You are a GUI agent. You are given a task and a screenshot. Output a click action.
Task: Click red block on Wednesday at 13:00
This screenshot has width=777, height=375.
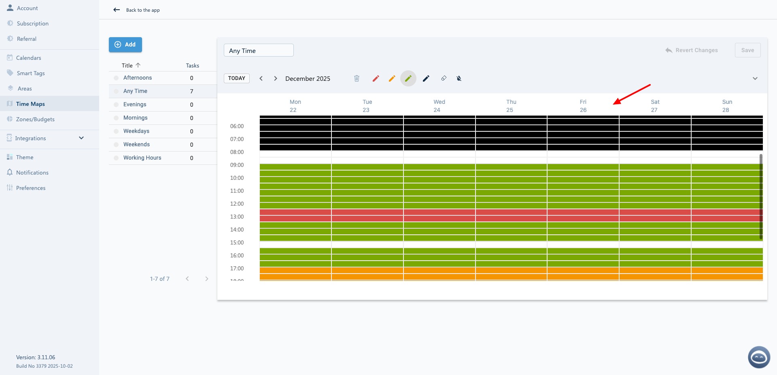439,215
